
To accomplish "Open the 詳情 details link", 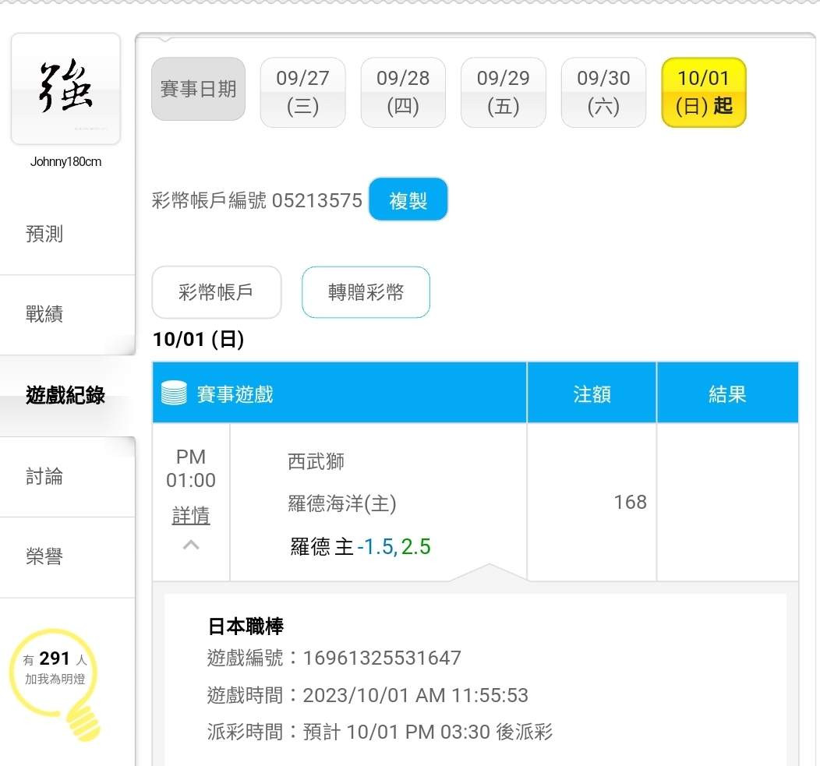I will tap(191, 516).
